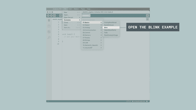
Task: Select the sketch_aug4a editor tab
Action: click(x=57, y=19)
